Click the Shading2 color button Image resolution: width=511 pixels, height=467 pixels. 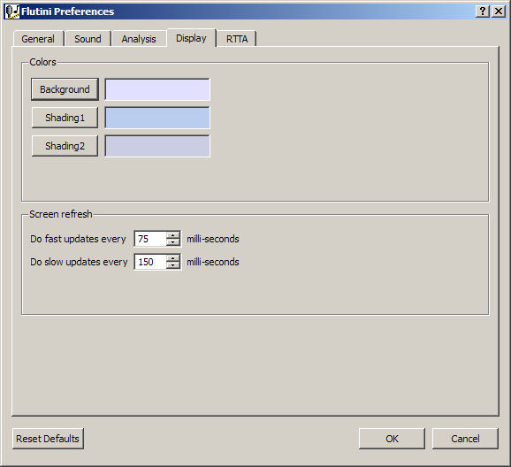65,146
